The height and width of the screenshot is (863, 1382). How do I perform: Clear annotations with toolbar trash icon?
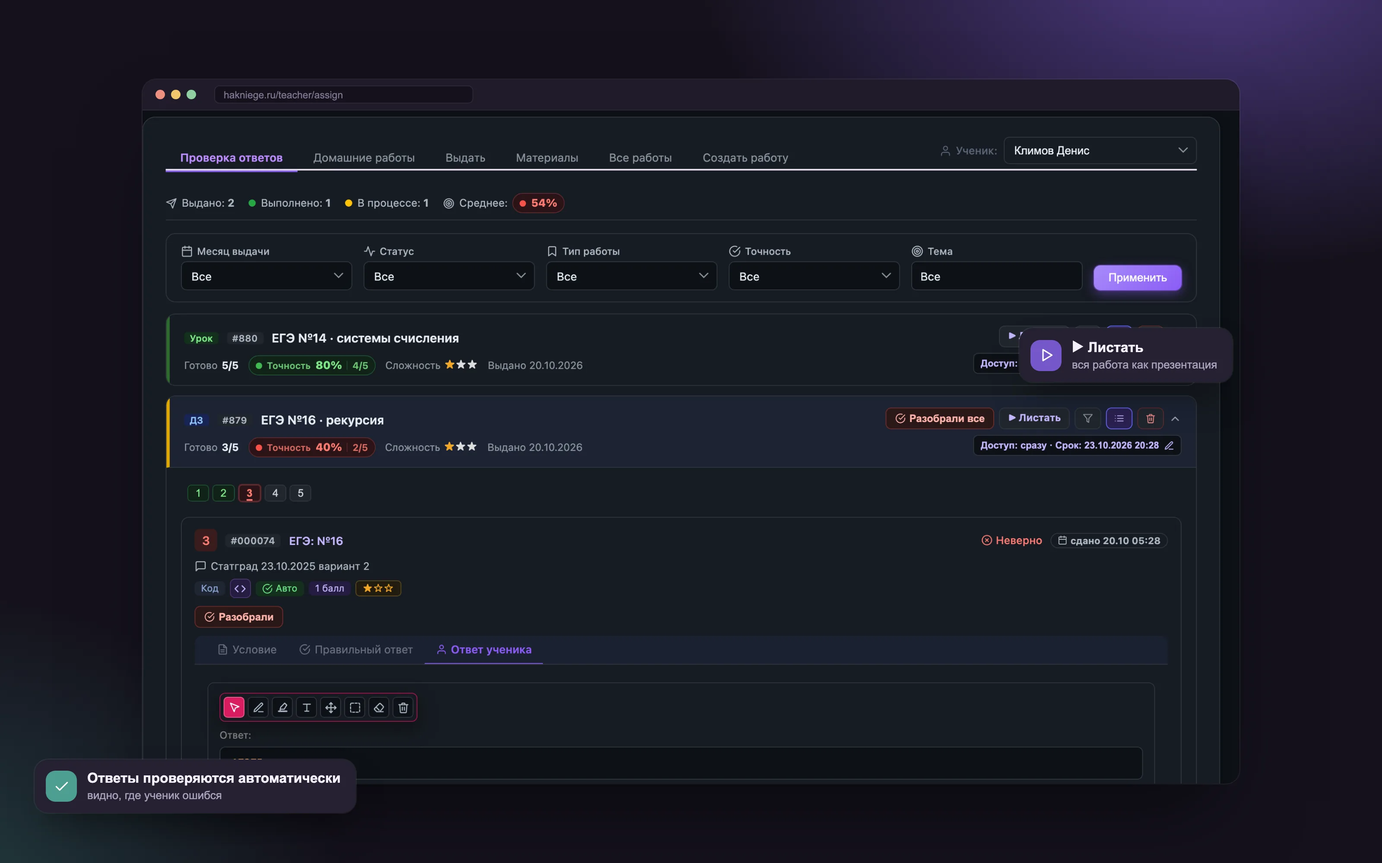(x=403, y=708)
